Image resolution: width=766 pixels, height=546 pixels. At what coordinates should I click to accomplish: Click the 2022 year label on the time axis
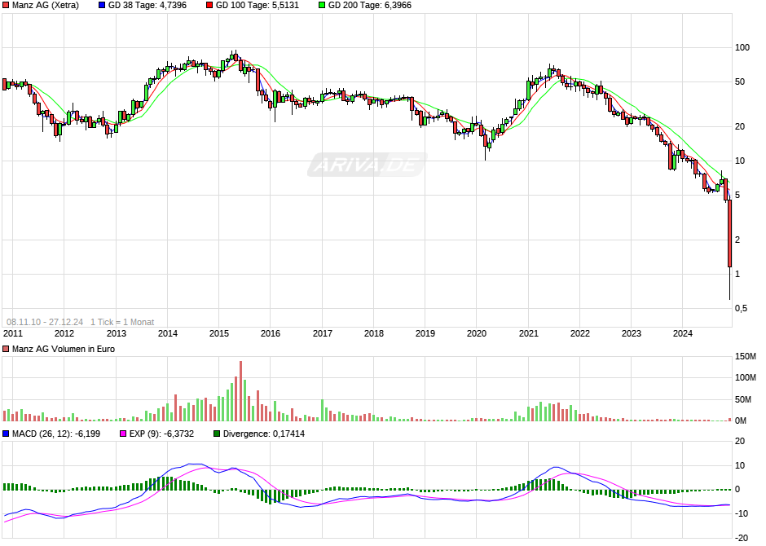pyautogui.click(x=580, y=333)
